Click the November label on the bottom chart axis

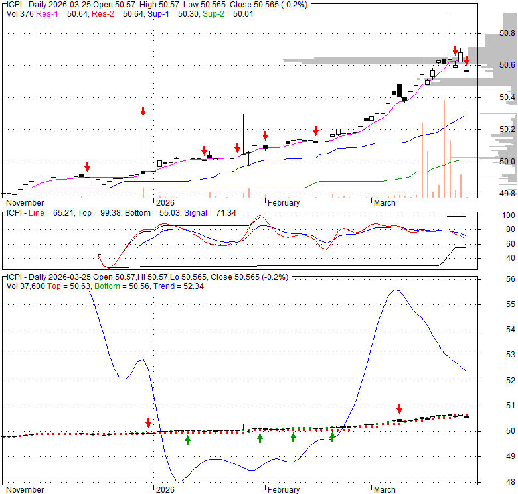coord(25,490)
